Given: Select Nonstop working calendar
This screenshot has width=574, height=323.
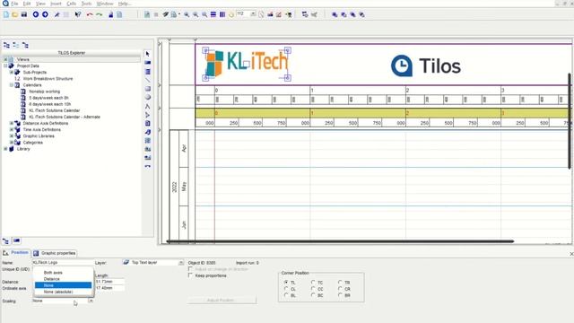Looking at the screenshot, I should click(x=44, y=92).
